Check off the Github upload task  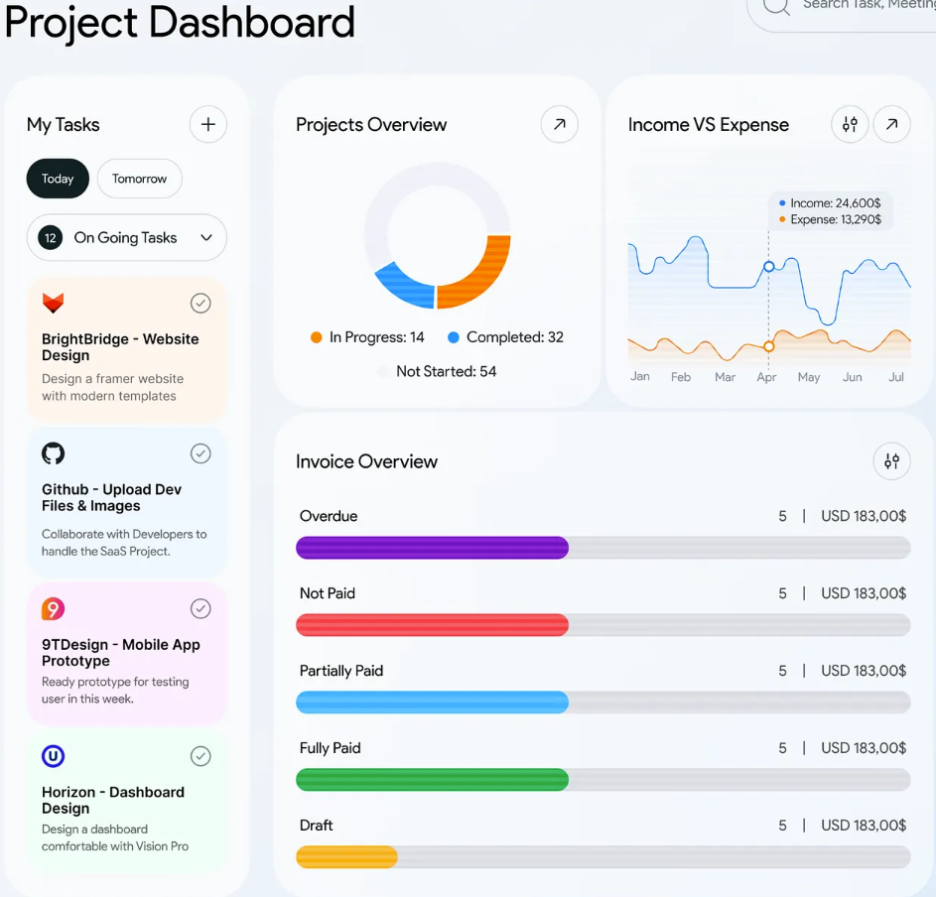click(201, 453)
